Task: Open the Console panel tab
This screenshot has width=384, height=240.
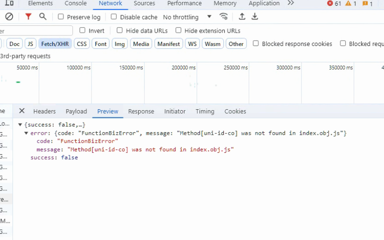Action: 76,3
